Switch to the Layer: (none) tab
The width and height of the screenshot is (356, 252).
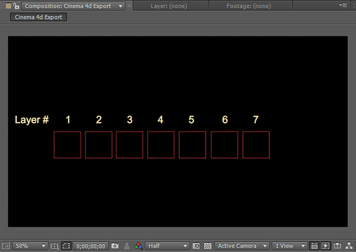(x=169, y=6)
